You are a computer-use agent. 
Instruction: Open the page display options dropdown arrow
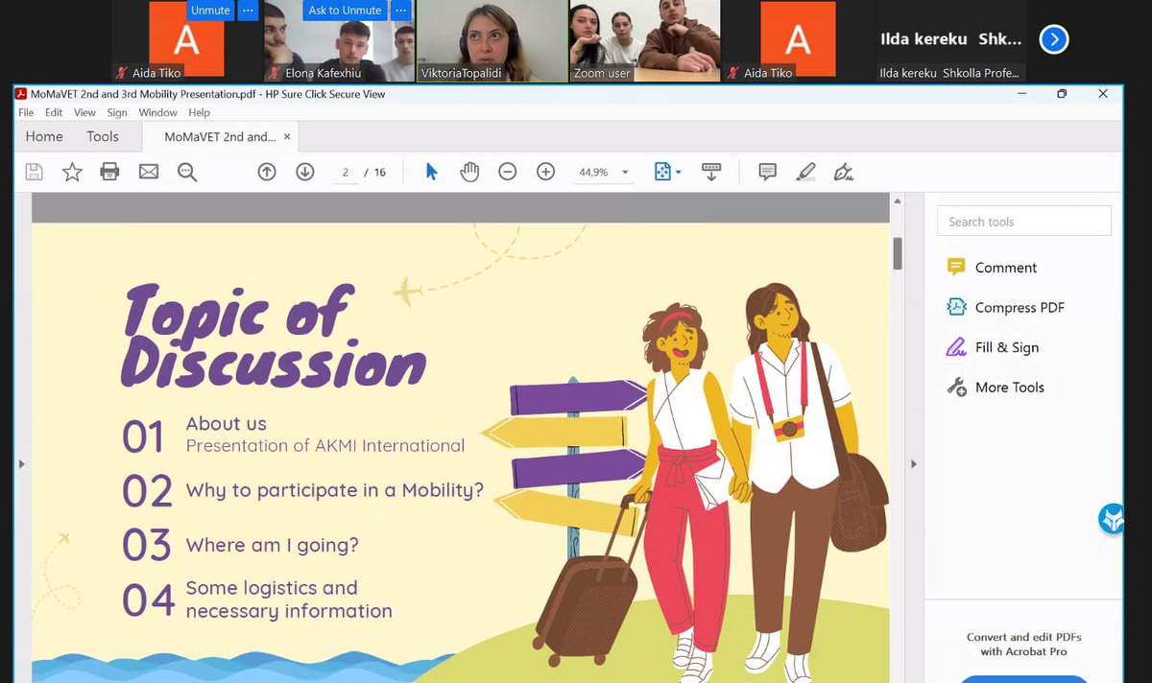(x=679, y=171)
